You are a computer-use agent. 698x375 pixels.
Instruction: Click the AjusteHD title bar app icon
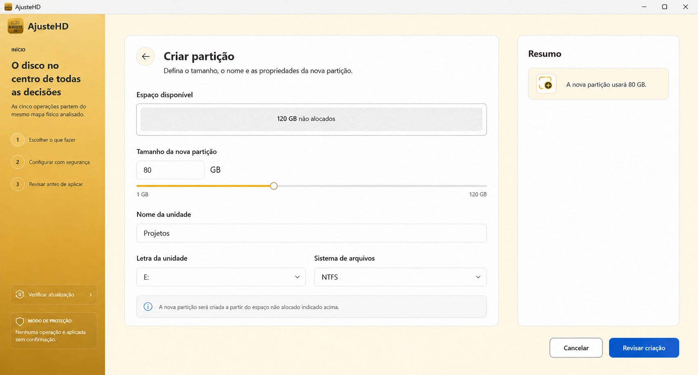click(x=8, y=7)
